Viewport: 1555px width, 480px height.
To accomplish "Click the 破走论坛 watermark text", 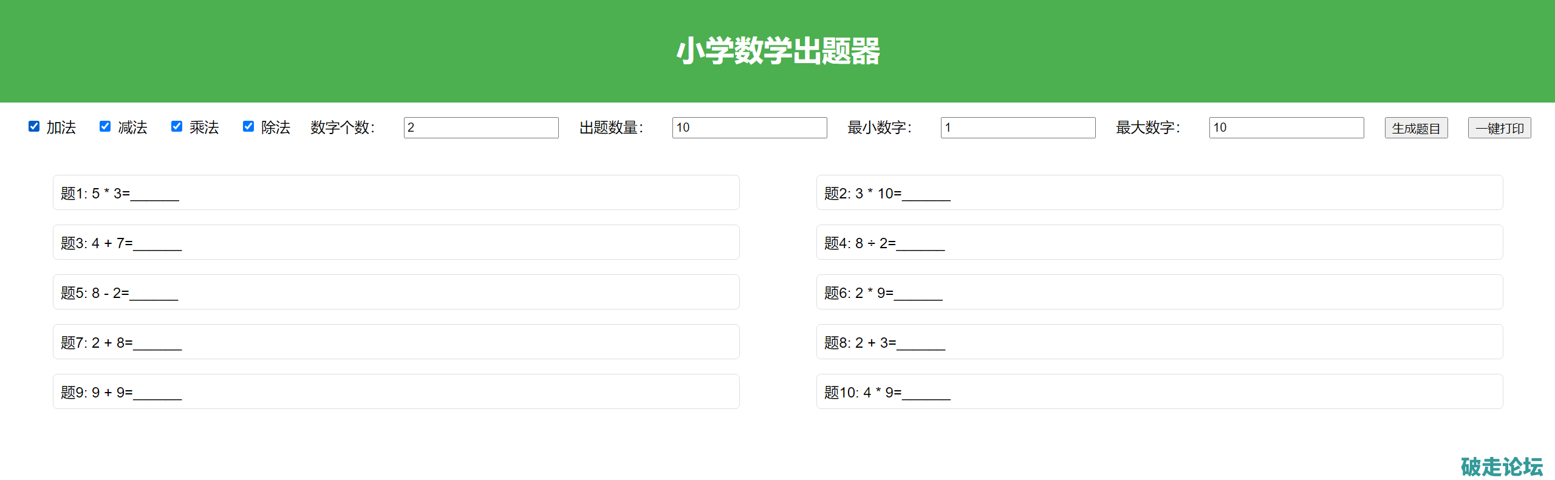I will click(x=1501, y=466).
